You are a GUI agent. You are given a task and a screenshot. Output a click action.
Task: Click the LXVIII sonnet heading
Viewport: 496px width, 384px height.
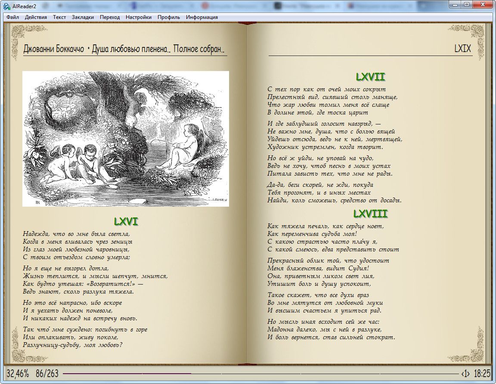coord(370,214)
